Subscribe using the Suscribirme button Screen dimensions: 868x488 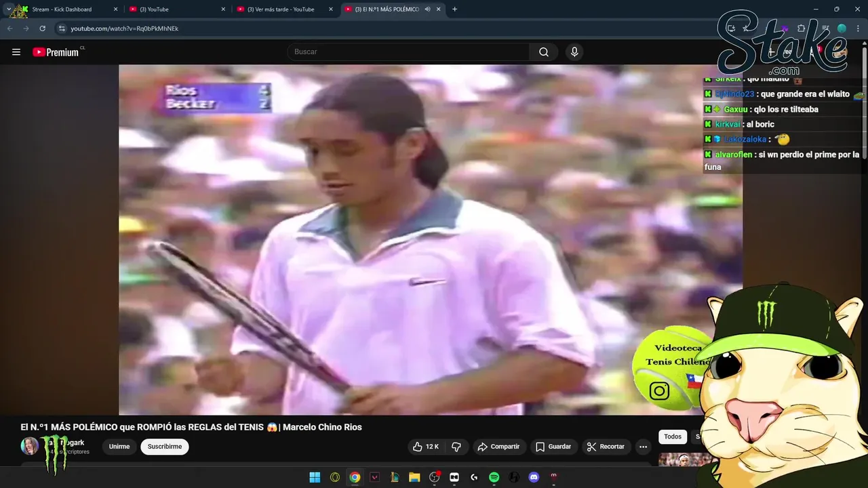point(165,447)
